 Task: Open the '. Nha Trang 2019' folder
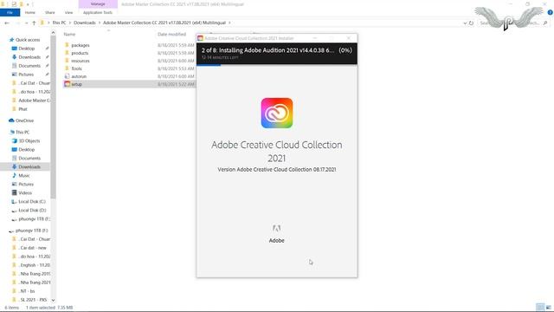tap(35, 274)
